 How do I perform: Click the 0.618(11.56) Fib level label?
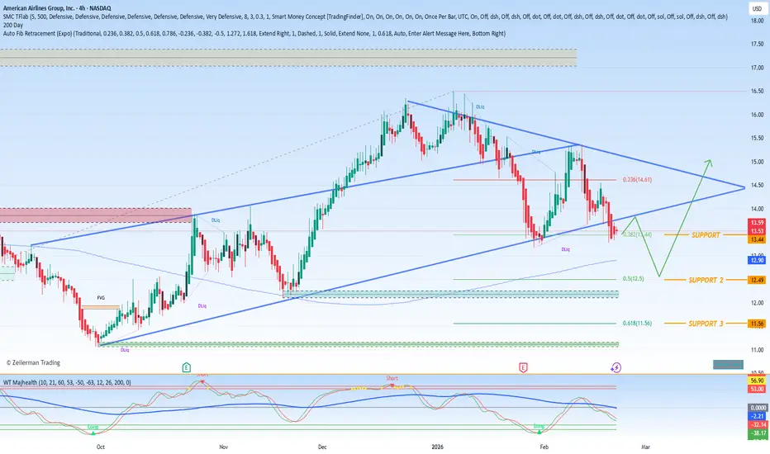coord(637,323)
